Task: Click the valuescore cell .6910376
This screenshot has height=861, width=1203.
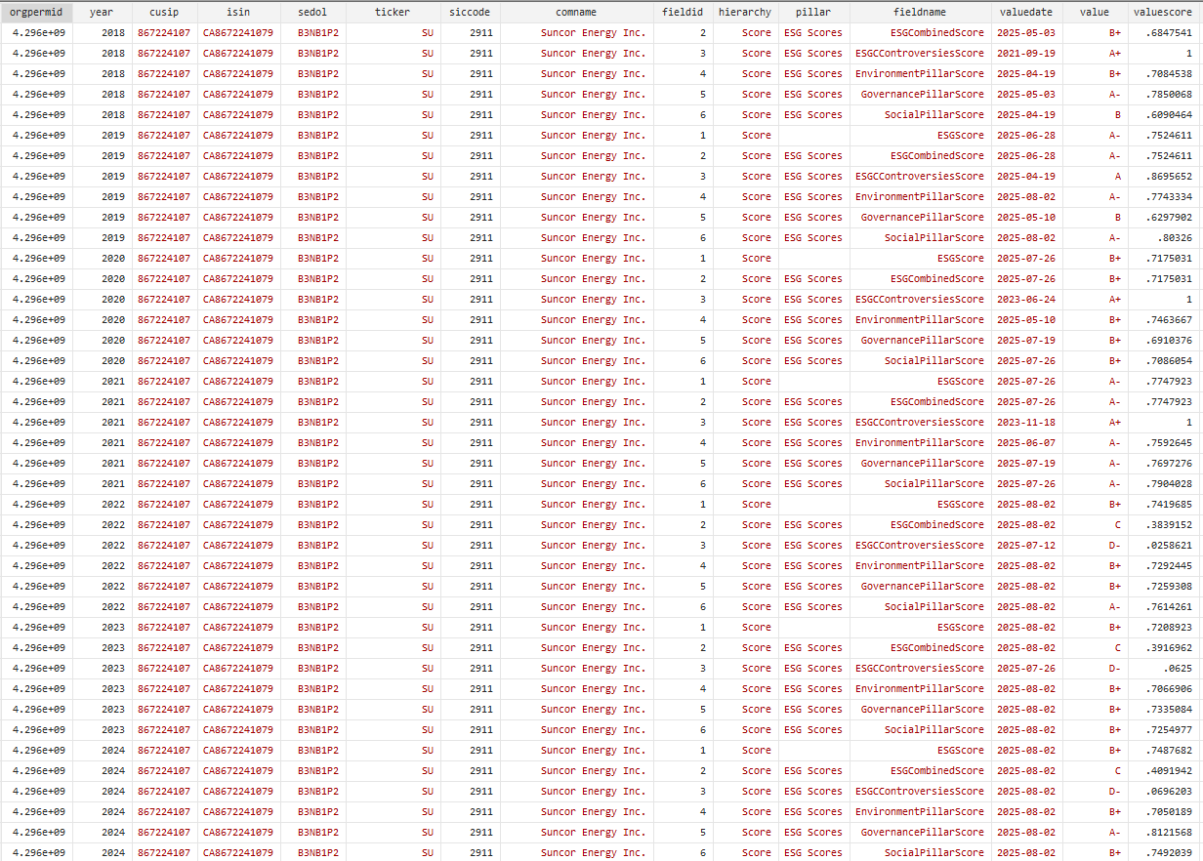Action: point(1162,341)
